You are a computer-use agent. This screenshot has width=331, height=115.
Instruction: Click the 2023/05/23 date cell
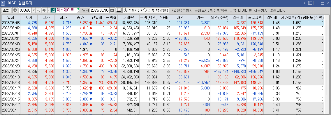coord(10,66)
